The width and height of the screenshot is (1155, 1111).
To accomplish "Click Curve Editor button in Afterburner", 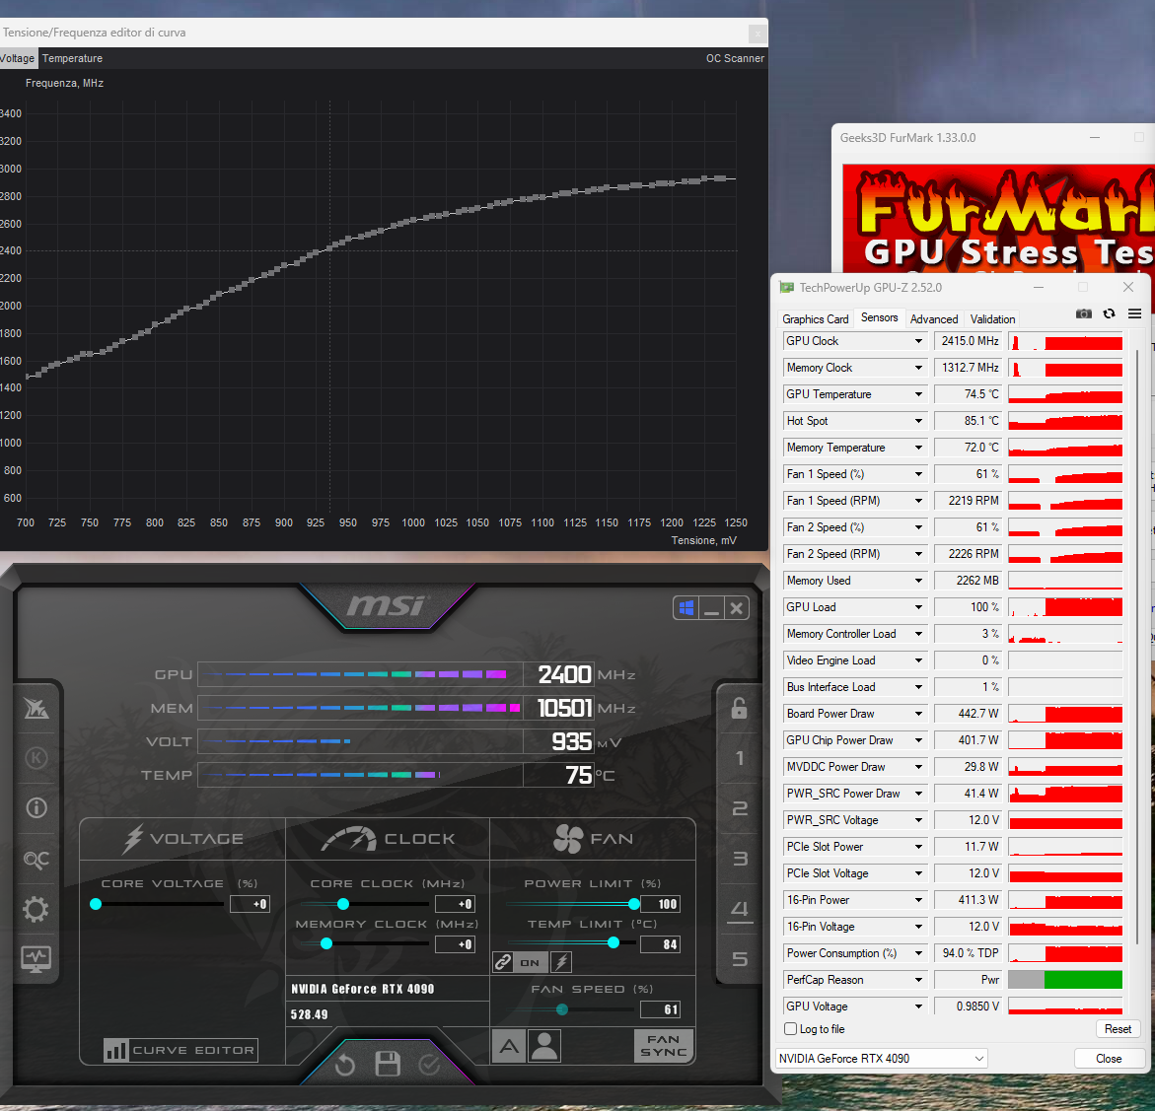I will (180, 1050).
